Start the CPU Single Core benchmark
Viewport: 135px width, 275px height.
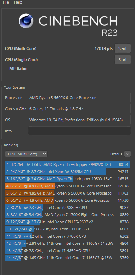tap(122, 60)
